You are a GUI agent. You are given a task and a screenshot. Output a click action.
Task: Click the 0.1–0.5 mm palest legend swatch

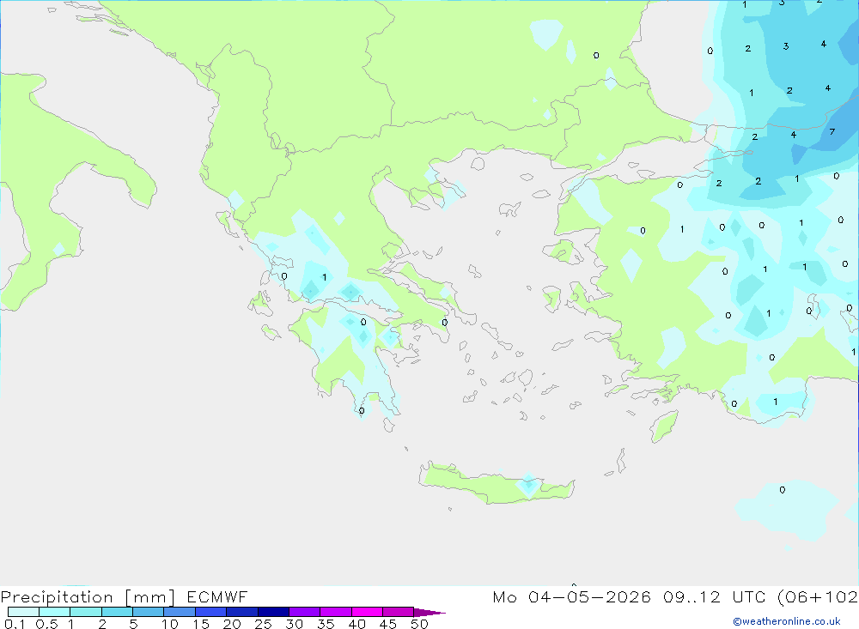tap(23, 612)
